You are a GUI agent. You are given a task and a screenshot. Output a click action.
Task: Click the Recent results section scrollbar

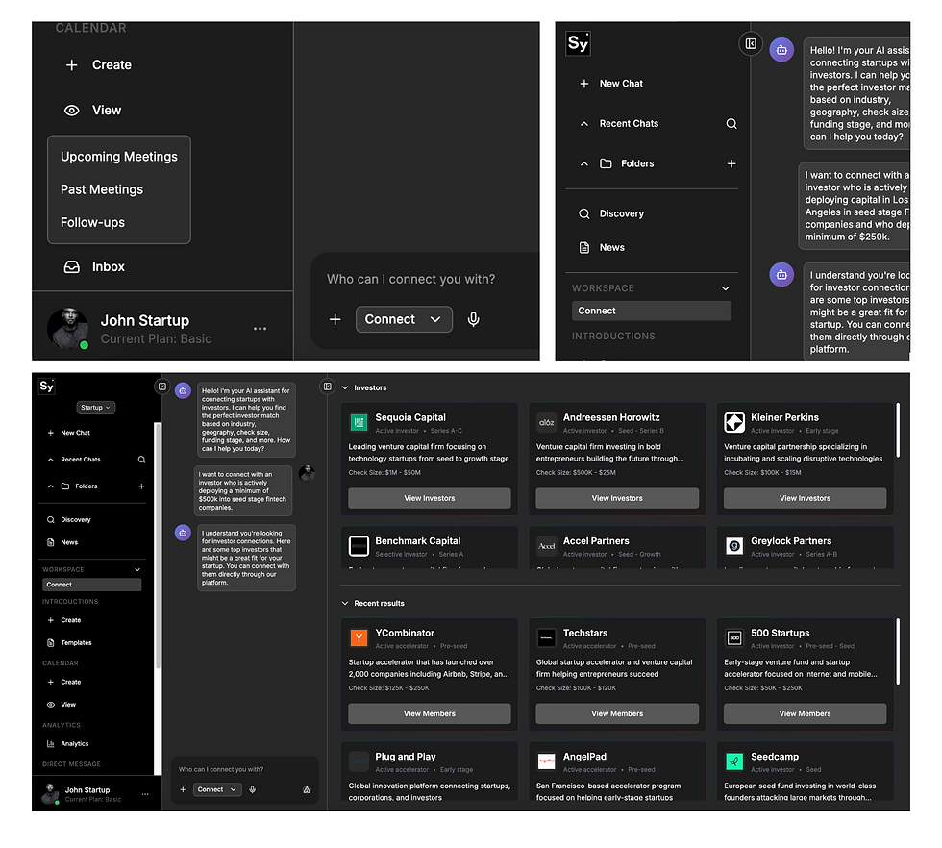pyautogui.click(x=898, y=652)
